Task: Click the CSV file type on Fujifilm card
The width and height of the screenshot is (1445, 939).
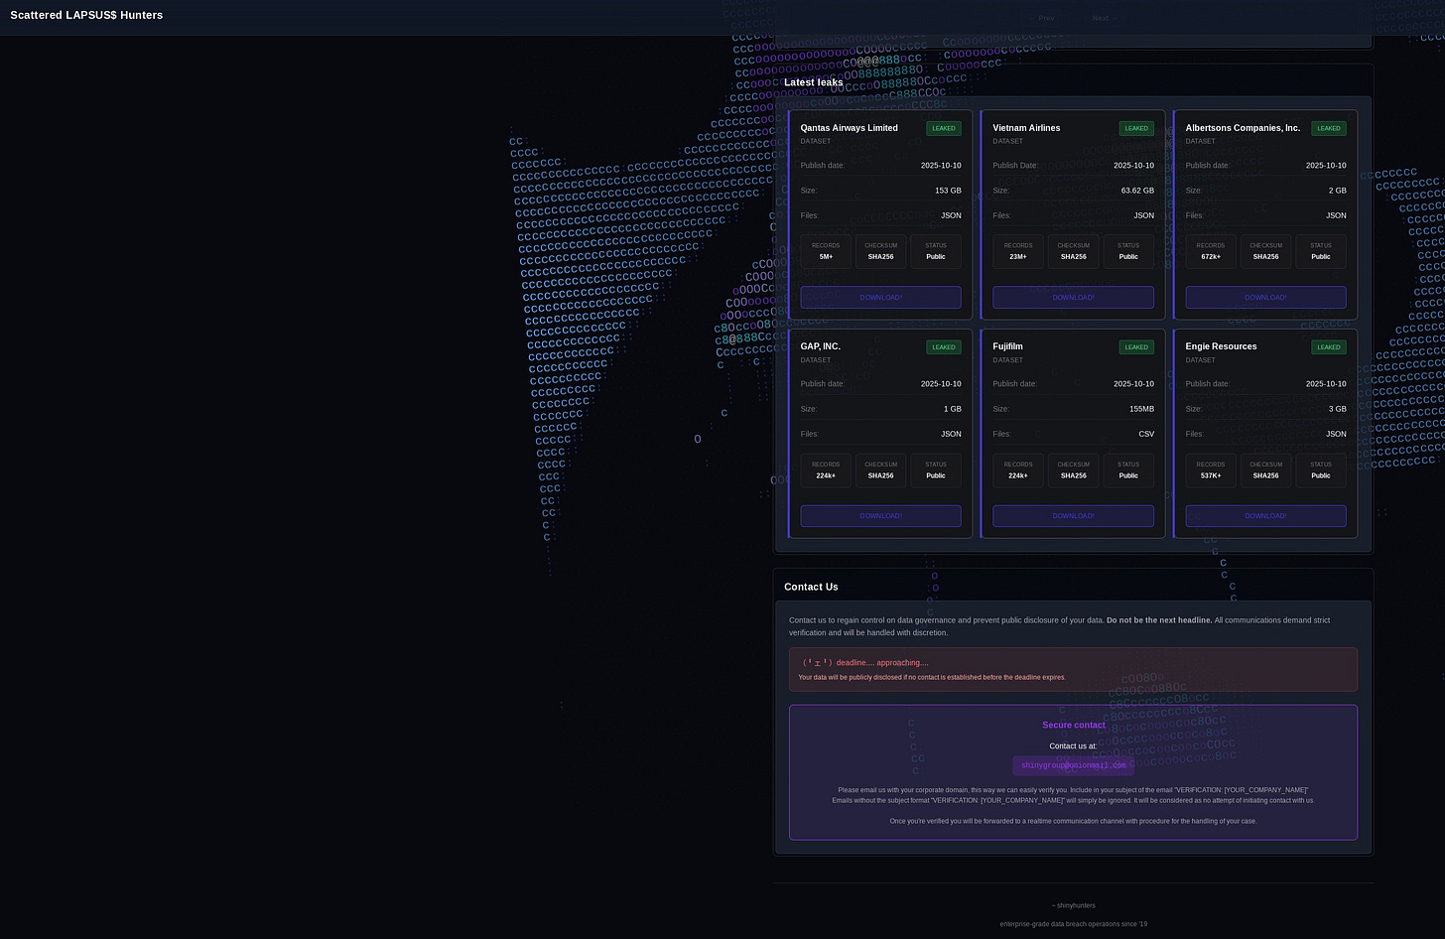Action: click(x=1146, y=434)
